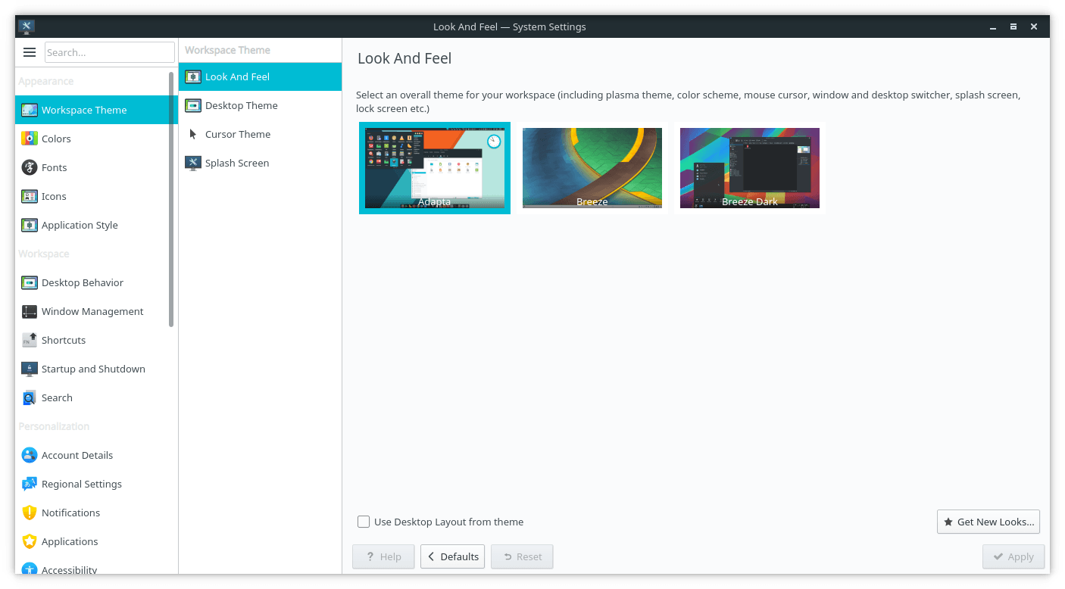Click the Shortcuts keyboard icon
1065x589 pixels.
30,340
